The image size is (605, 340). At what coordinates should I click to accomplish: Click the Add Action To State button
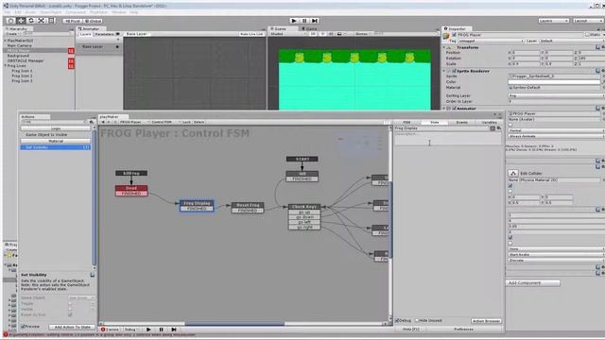pyautogui.click(x=72, y=327)
